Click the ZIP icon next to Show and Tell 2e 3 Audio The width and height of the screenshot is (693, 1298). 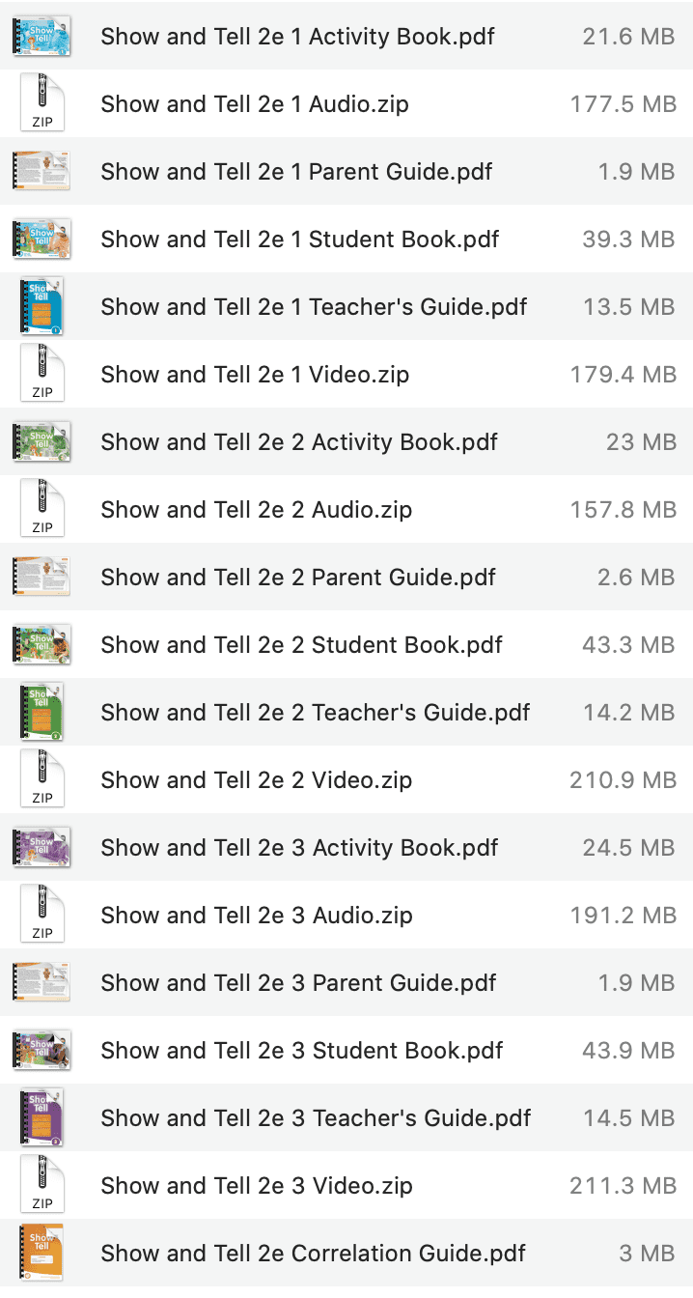tap(42, 915)
